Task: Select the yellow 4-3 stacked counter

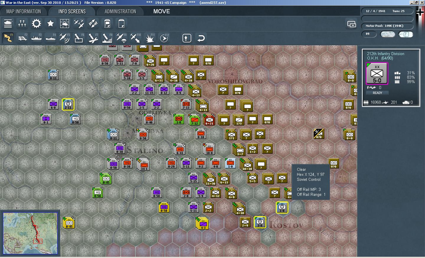Action: pyautogui.click(x=202, y=223)
